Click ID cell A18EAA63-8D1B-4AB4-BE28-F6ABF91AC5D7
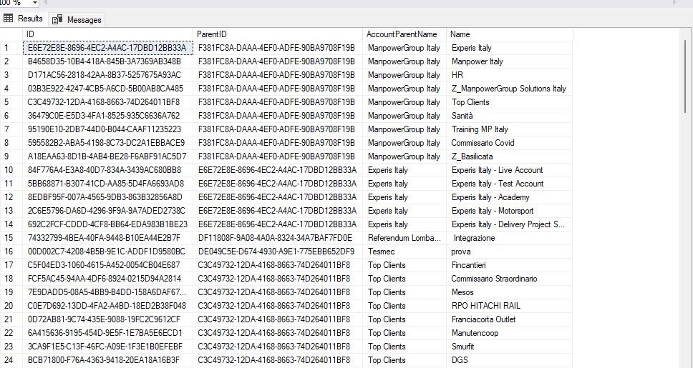Viewport: 693px width, 368px height. pos(108,156)
